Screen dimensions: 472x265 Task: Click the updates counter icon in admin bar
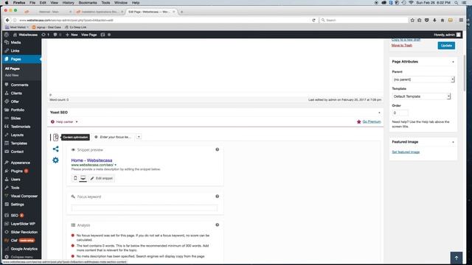[45, 35]
